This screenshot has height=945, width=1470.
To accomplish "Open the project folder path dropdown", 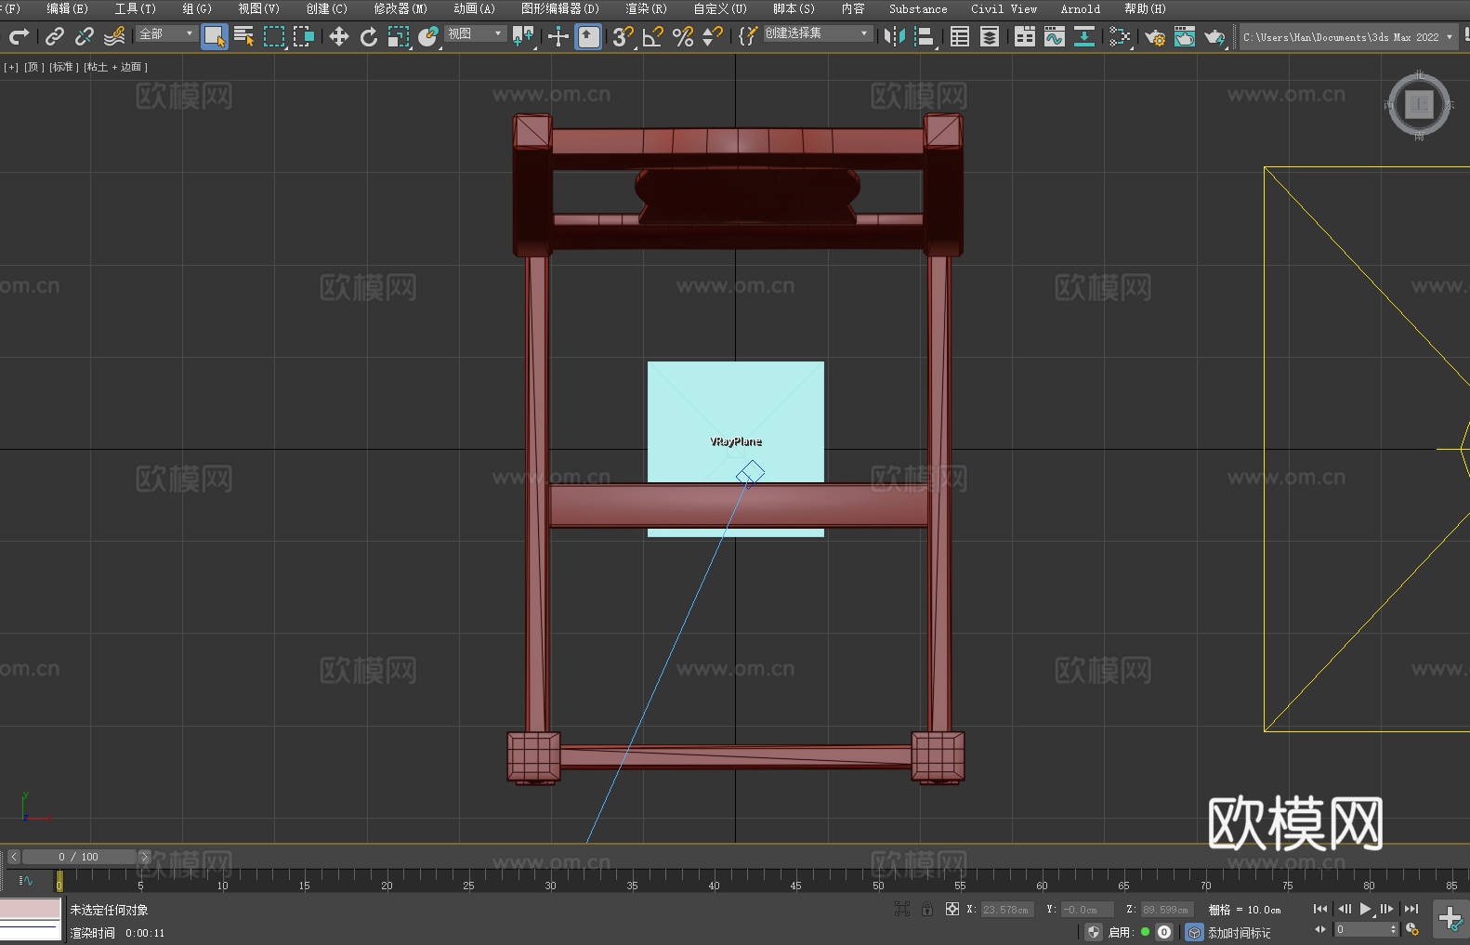I will click(1348, 37).
